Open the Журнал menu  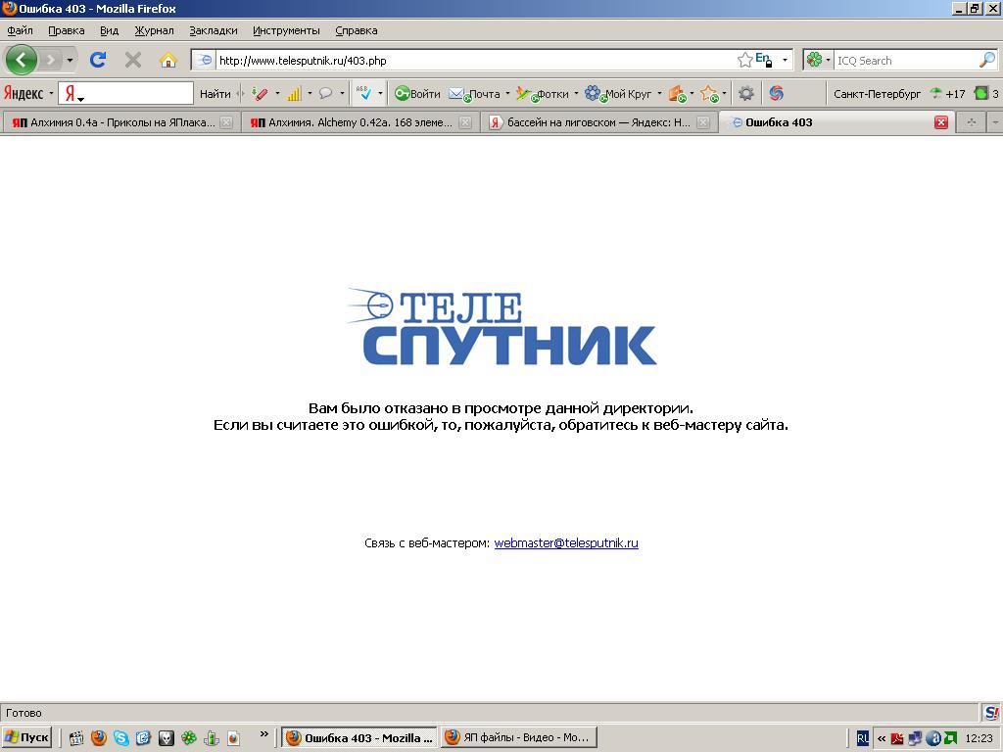click(x=154, y=30)
